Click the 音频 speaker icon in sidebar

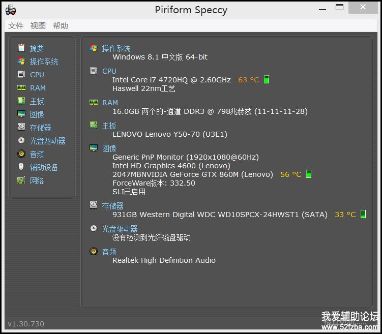pos(21,154)
